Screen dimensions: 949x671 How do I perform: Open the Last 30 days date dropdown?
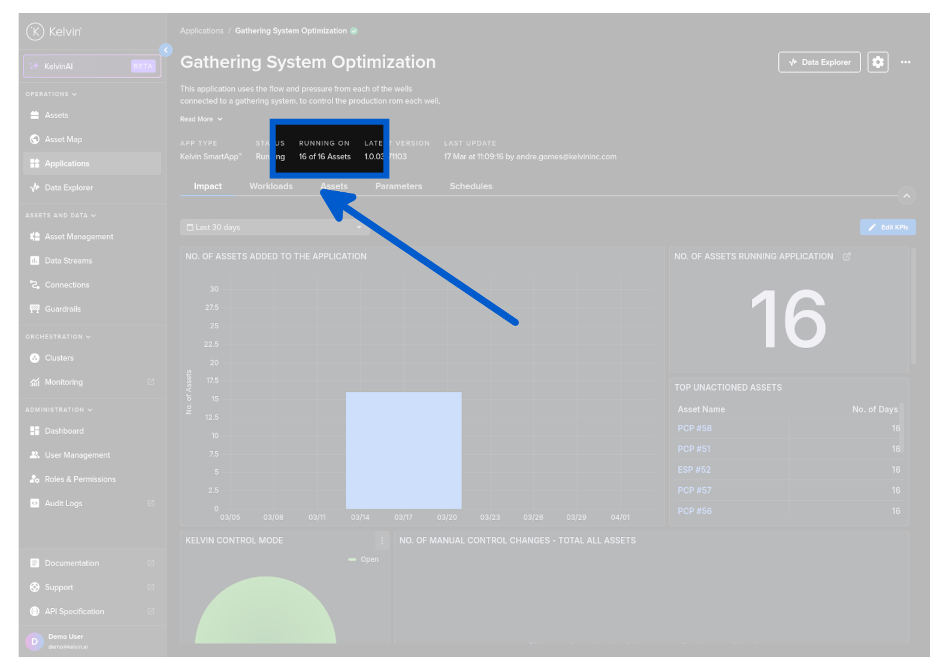[x=274, y=228]
